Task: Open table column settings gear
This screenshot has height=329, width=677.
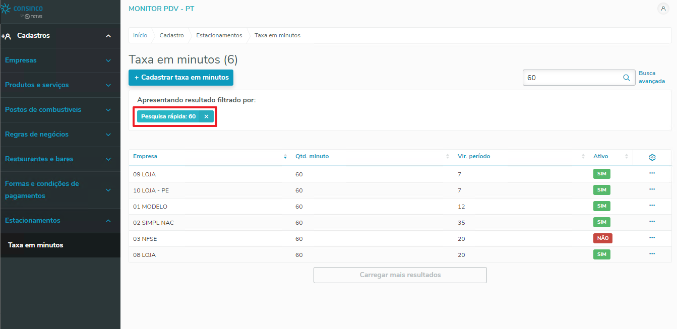Action: pos(652,157)
